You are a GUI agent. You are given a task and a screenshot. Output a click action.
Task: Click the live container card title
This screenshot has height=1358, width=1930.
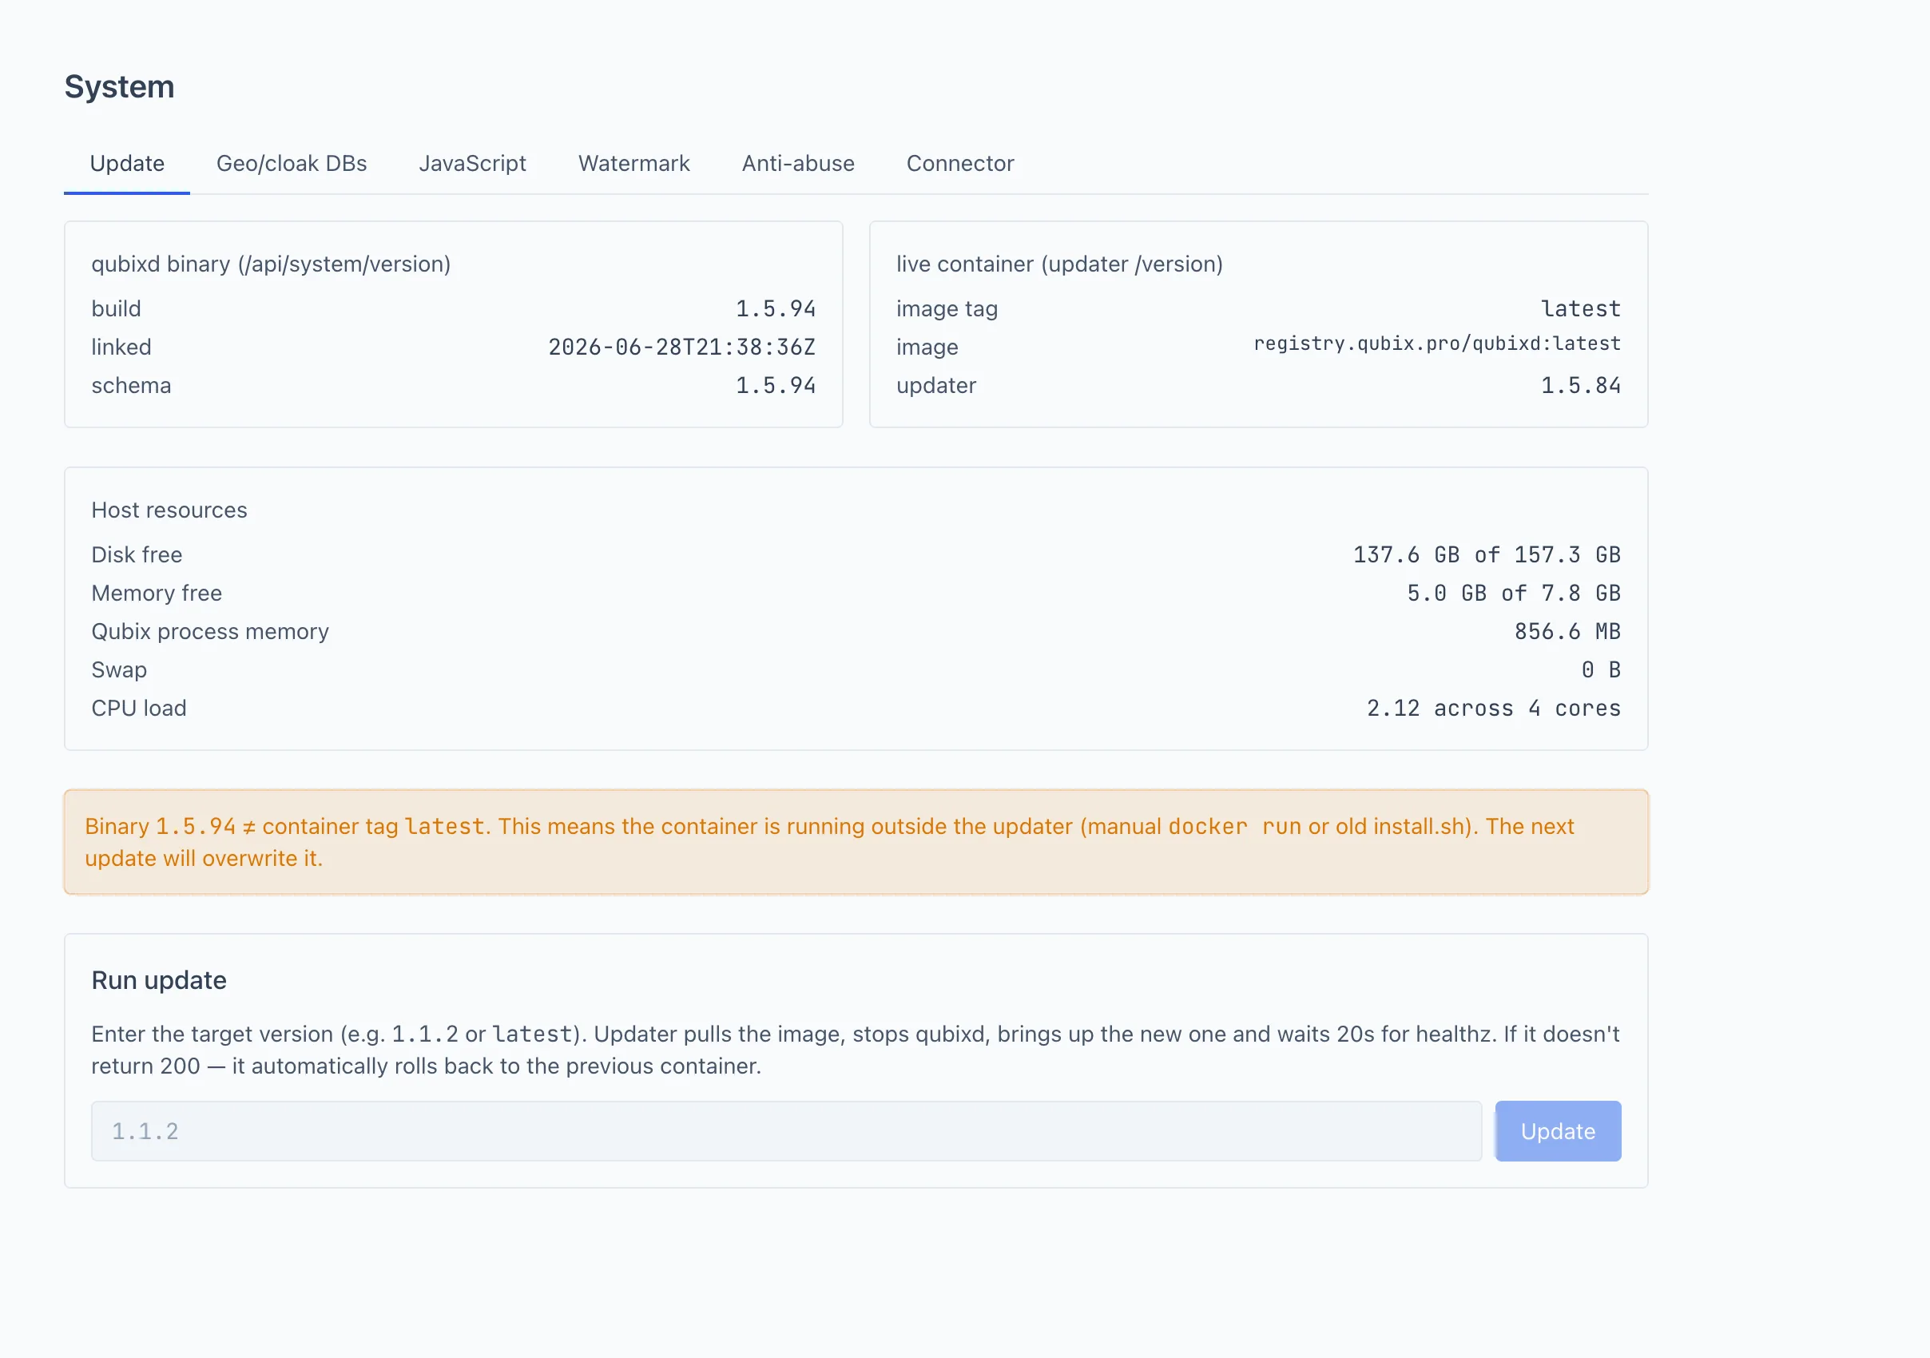pyautogui.click(x=1059, y=264)
